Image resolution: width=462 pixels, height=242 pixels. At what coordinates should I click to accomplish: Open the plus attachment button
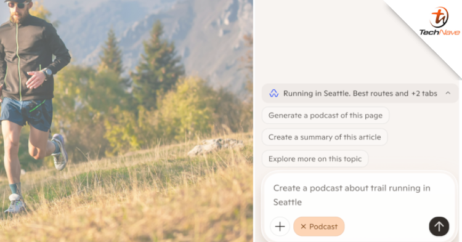tap(280, 227)
